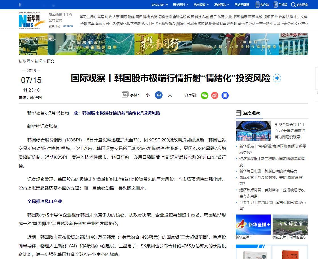
Task: Click the article headline 国际观察丨韩国股市
Action: [x=170, y=78]
